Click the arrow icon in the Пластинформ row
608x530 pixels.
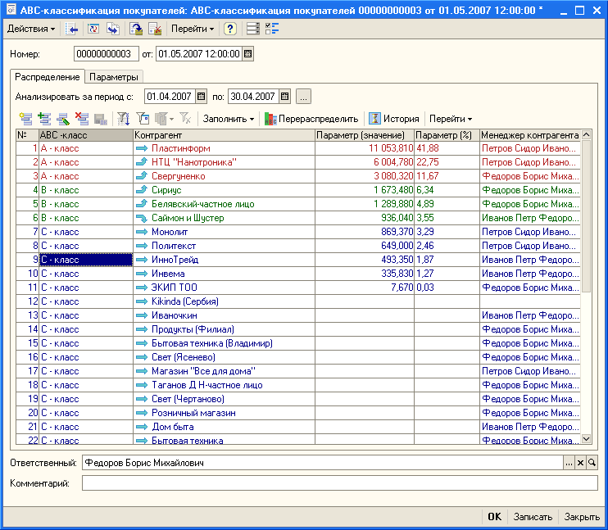click(x=142, y=148)
